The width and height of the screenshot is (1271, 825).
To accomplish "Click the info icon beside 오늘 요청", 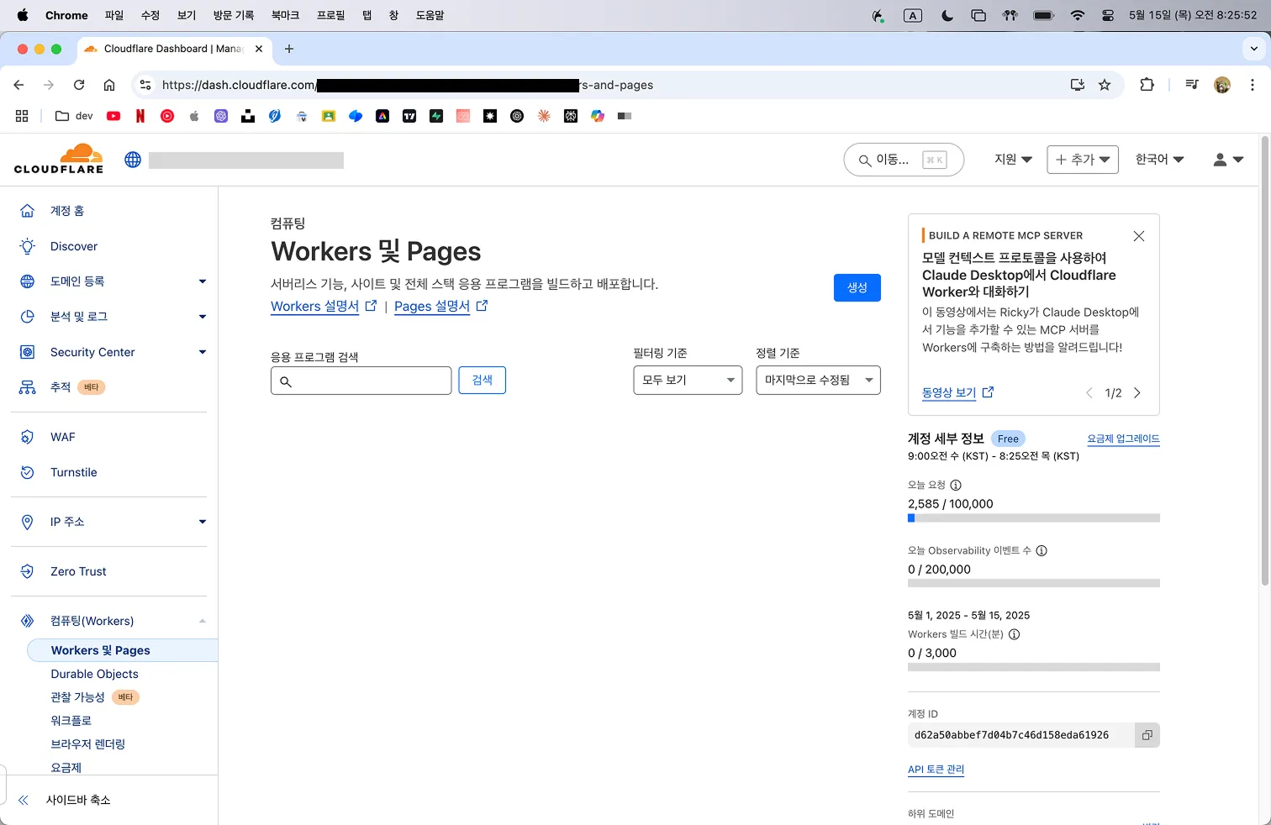I will pos(955,485).
